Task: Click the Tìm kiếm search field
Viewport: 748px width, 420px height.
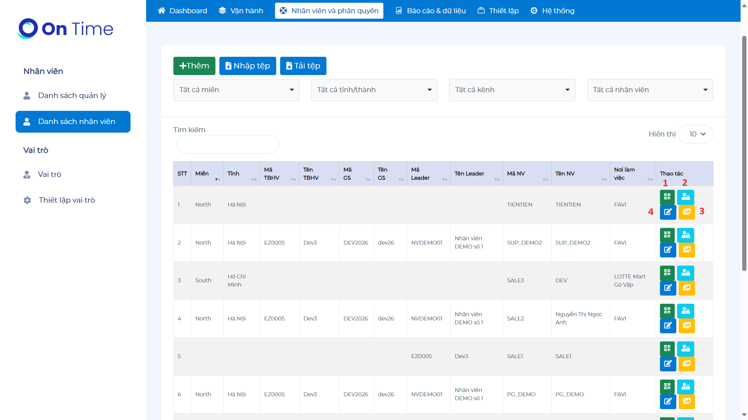Action: pyautogui.click(x=228, y=144)
